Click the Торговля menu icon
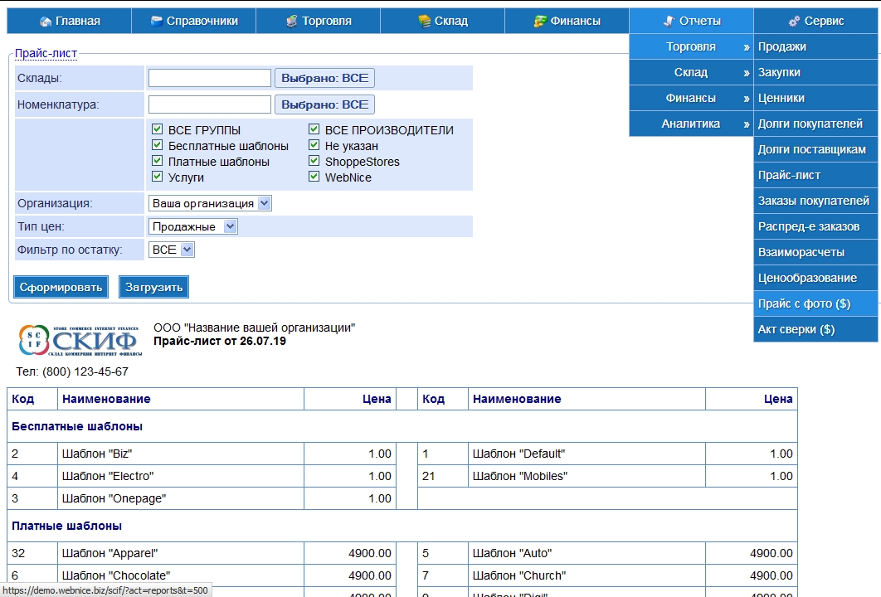 tap(291, 22)
